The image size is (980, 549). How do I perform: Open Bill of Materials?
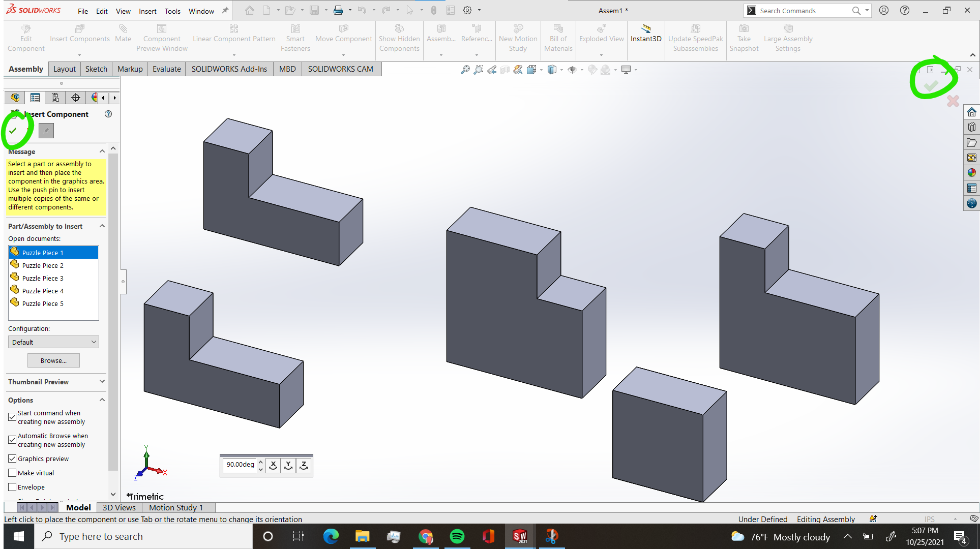coord(558,38)
